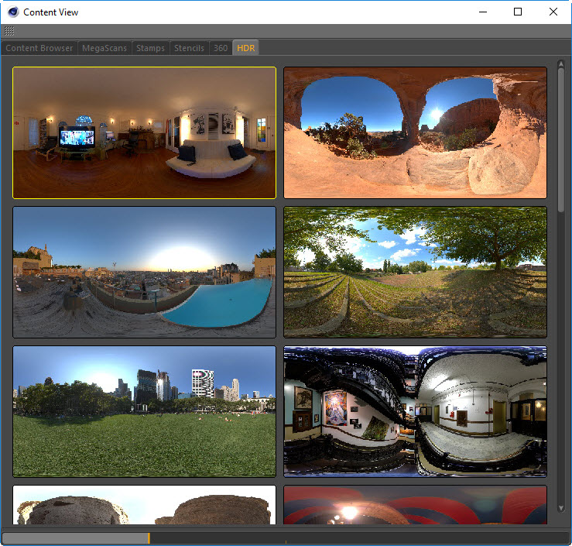Click the vertical scrollbar thumb
This screenshot has width=572, height=546.
tap(561, 140)
